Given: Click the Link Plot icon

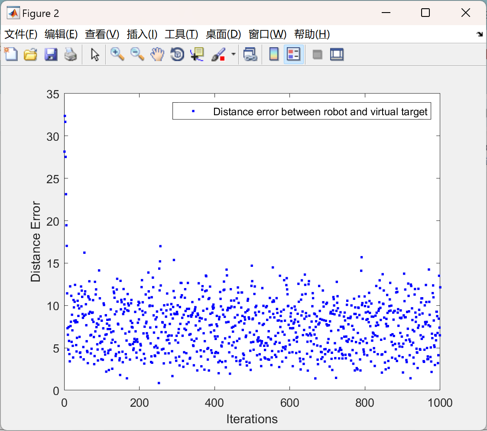Looking at the screenshot, I should (x=250, y=55).
